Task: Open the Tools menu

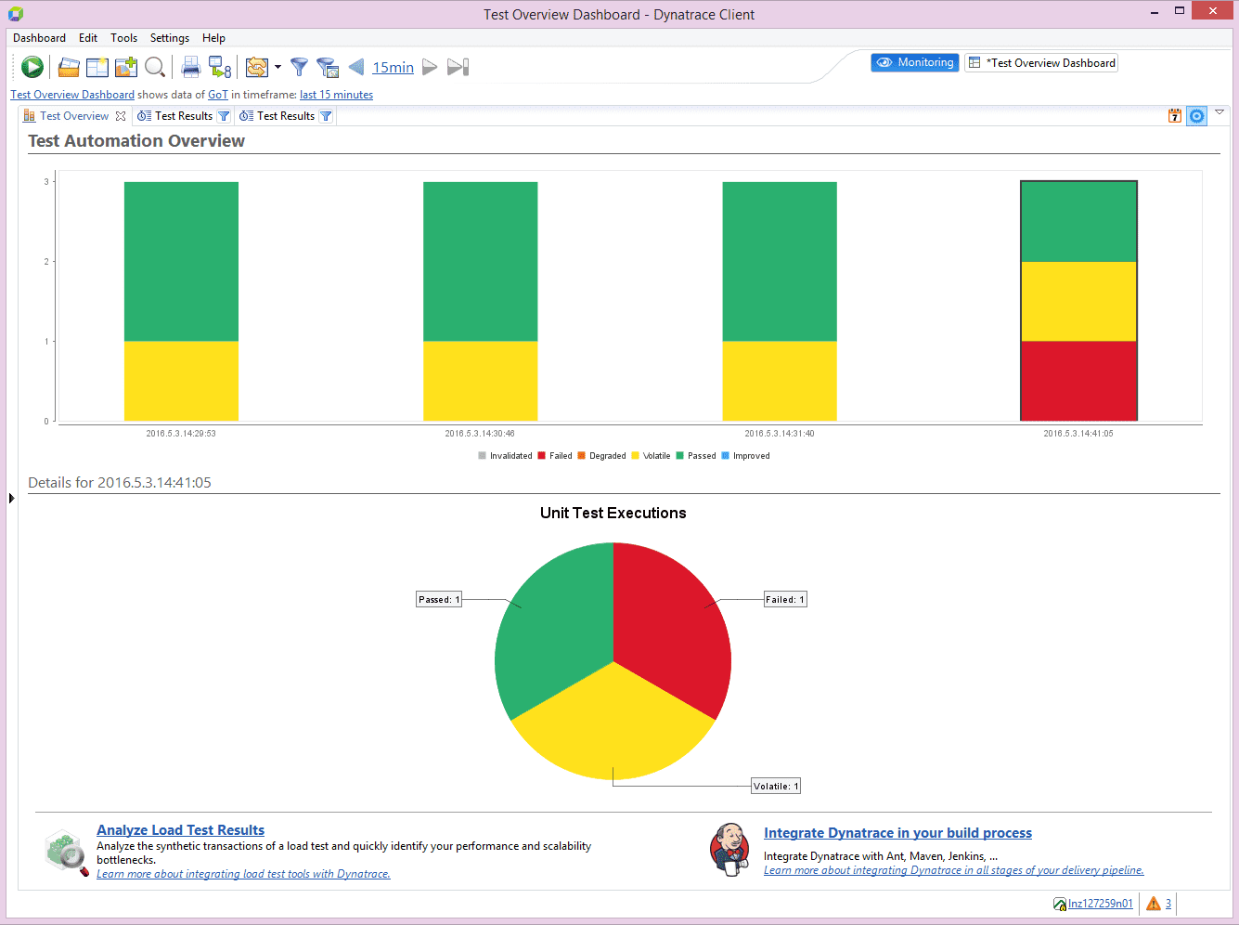Action: 123,38
